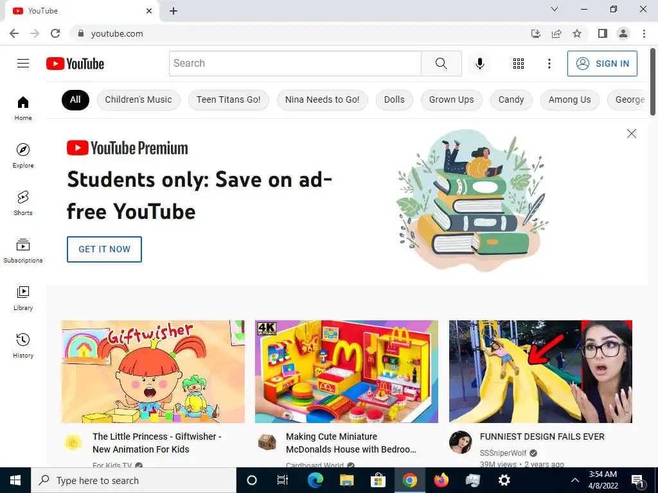Click the YouTube search input field
658x493 pixels.
click(x=295, y=64)
